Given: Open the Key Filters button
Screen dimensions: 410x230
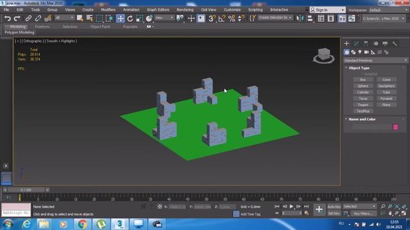Looking at the screenshot, I should click(x=363, y=213).
